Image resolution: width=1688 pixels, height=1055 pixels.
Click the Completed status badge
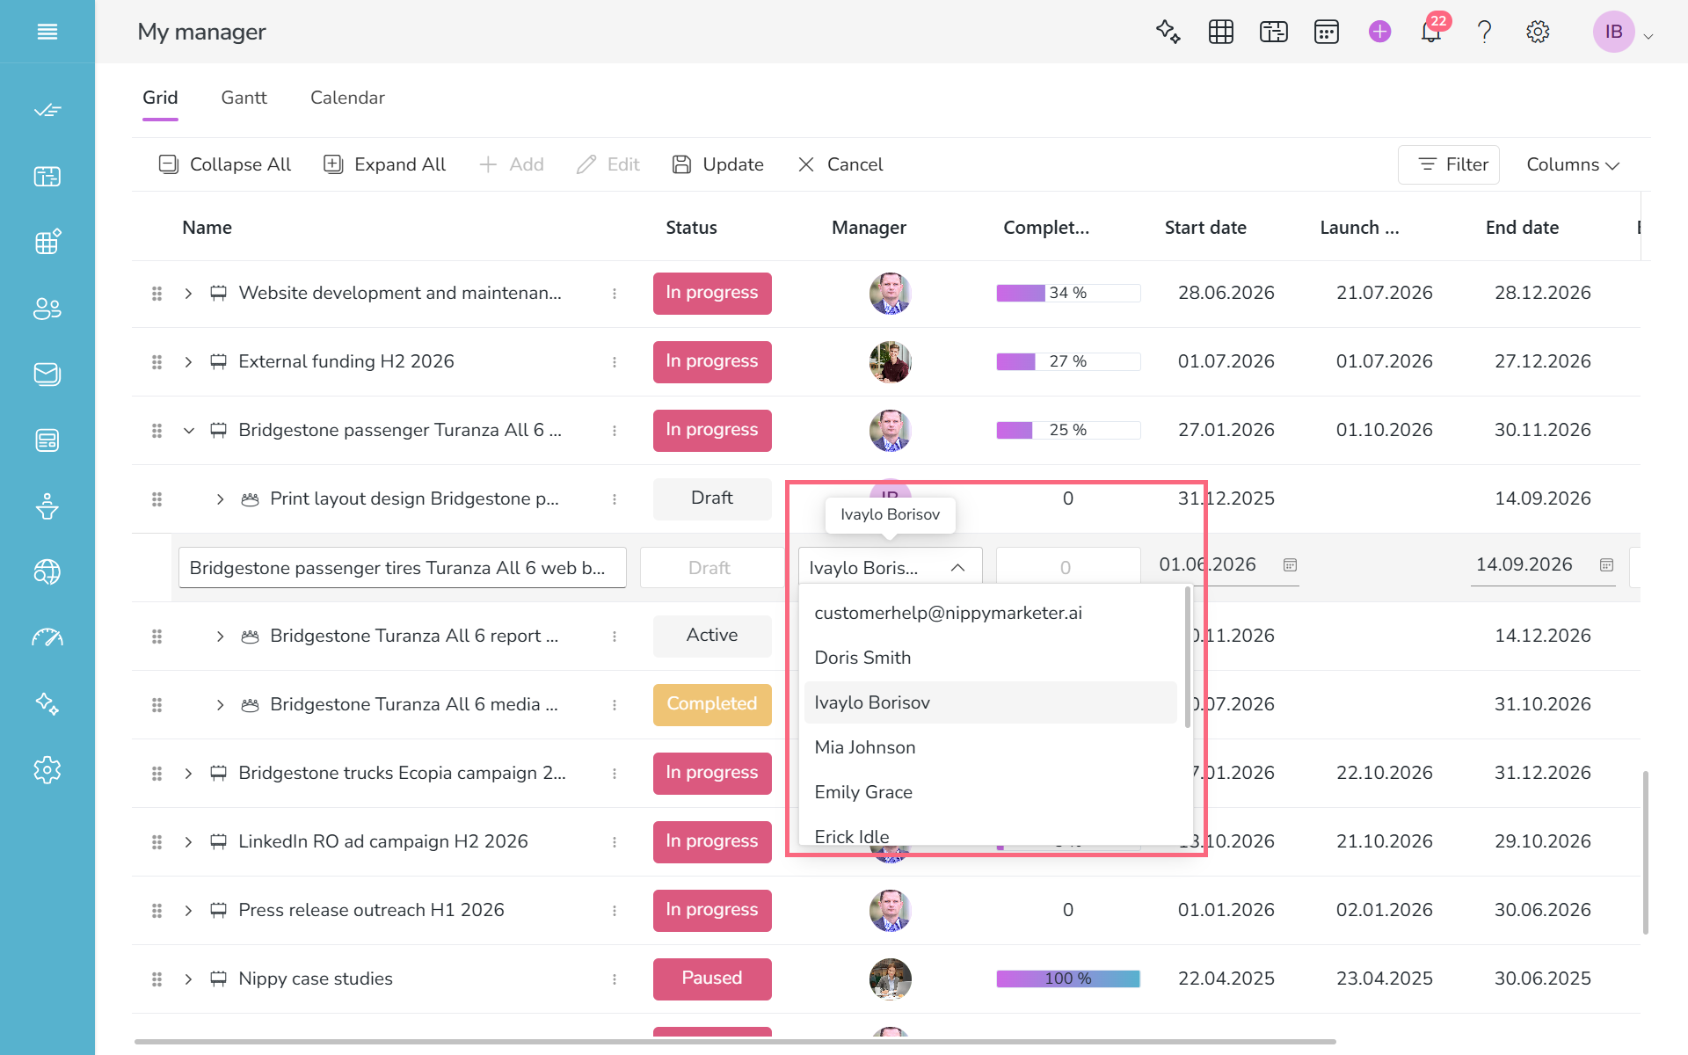pyautogui.click(x=712, y=704)
